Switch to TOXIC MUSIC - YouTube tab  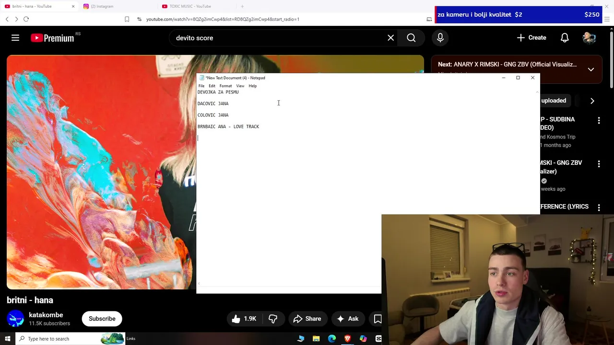197,6
